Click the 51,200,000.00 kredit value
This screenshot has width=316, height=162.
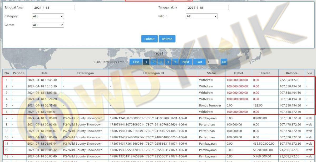(263, 150)
